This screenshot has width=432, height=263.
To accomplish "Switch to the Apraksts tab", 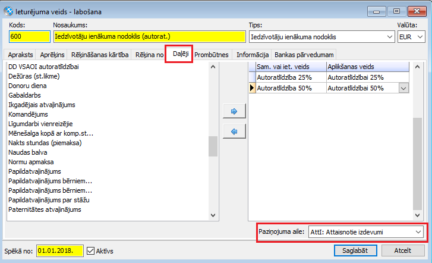I will click(20, 55).
